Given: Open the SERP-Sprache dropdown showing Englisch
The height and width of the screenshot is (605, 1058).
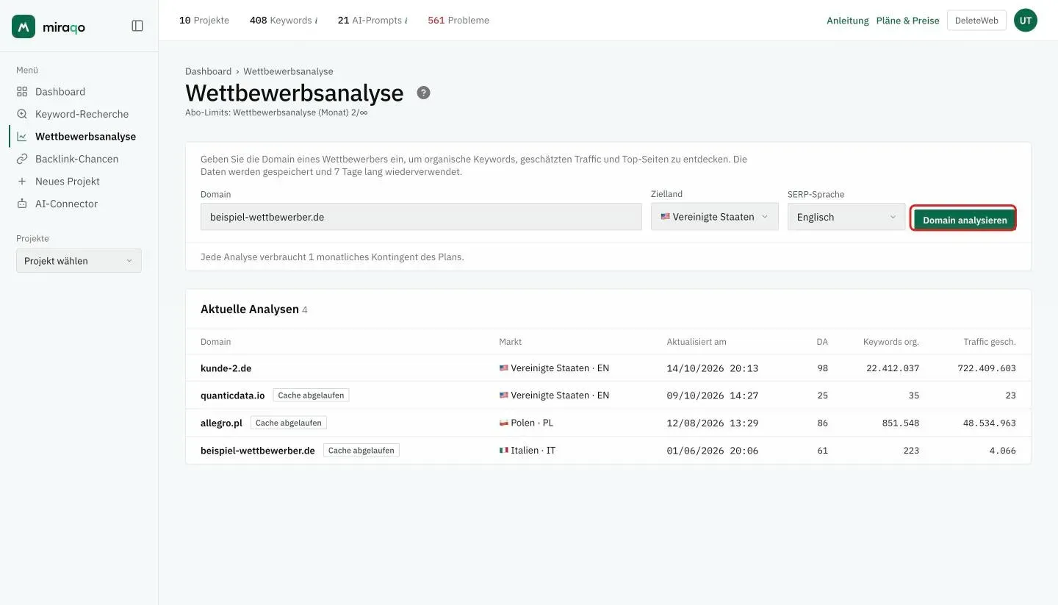Looking at the screenshot, I should point(846,217).
